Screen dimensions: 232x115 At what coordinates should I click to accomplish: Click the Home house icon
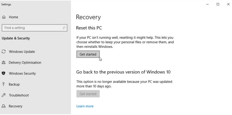tap(4, 17)
